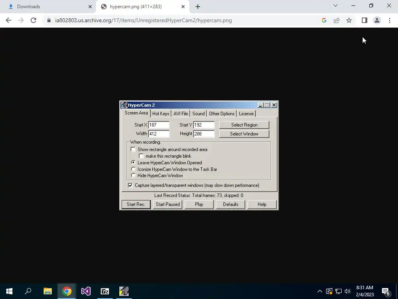Select Leave HyperCam Window Opened
Image resolution: width=398 pixels, height=299 pixels.
point(133,162)
